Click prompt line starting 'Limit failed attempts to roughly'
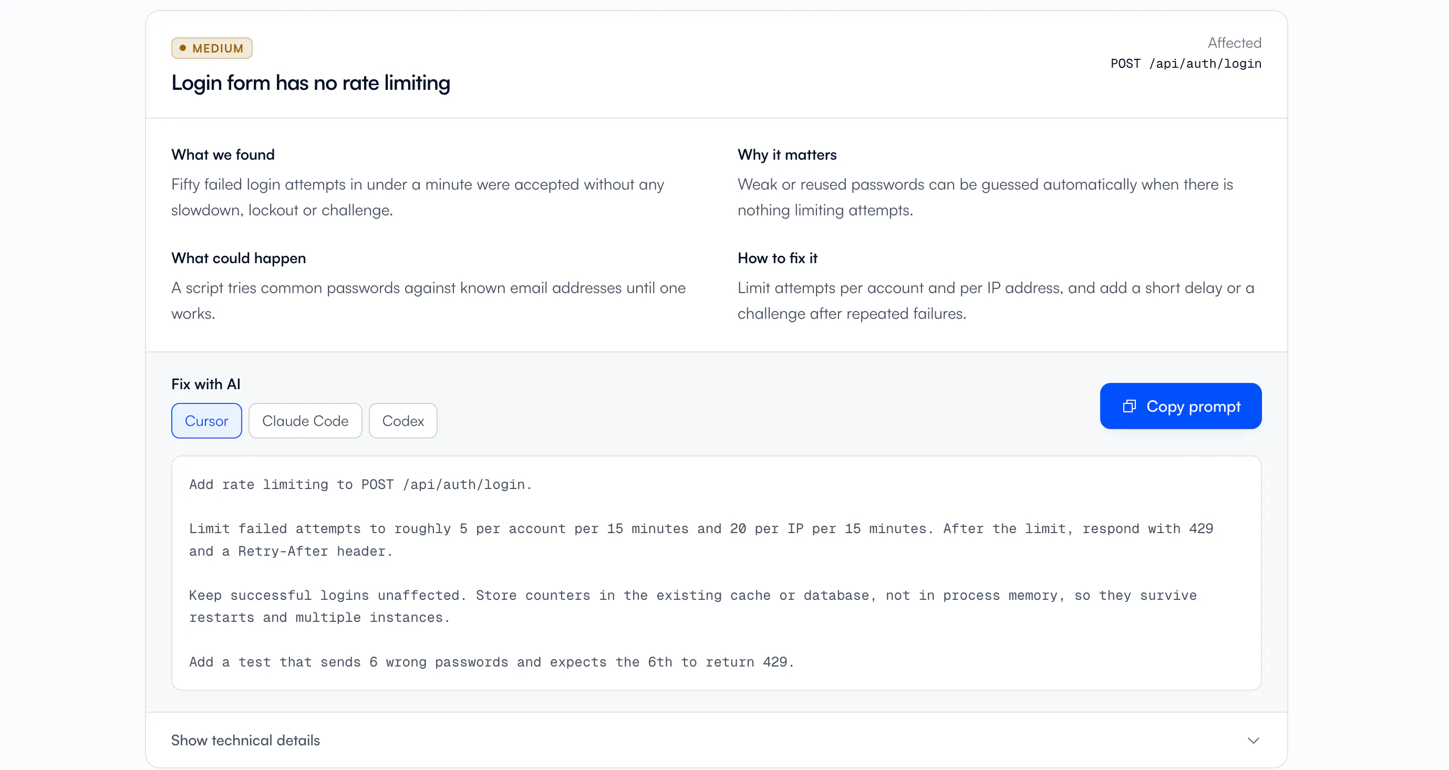Viewport: 1449px width, 770px height. point(701,540)
